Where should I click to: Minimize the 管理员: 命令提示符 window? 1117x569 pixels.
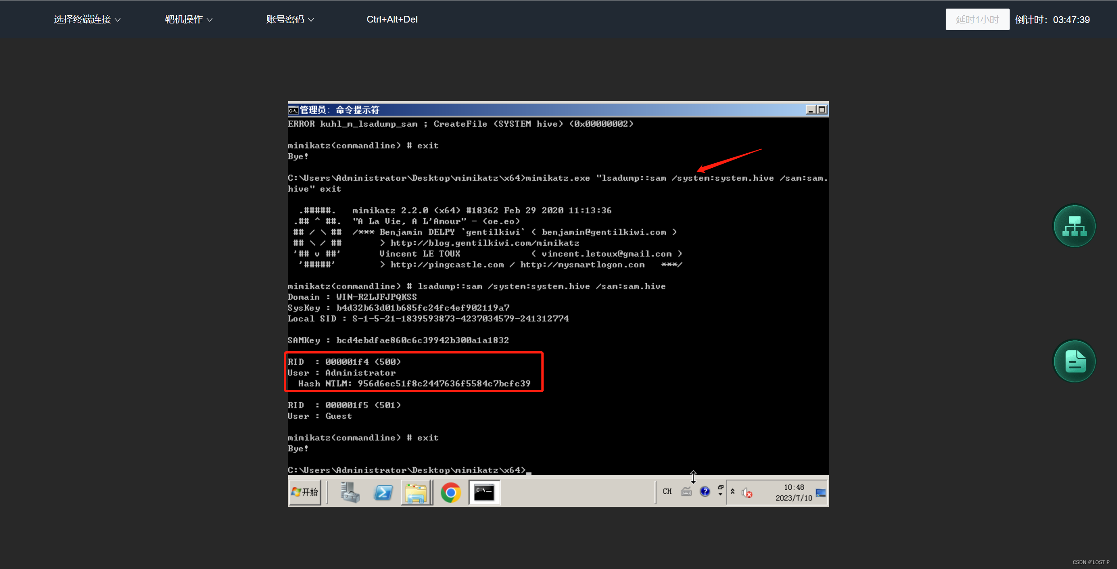810,110
